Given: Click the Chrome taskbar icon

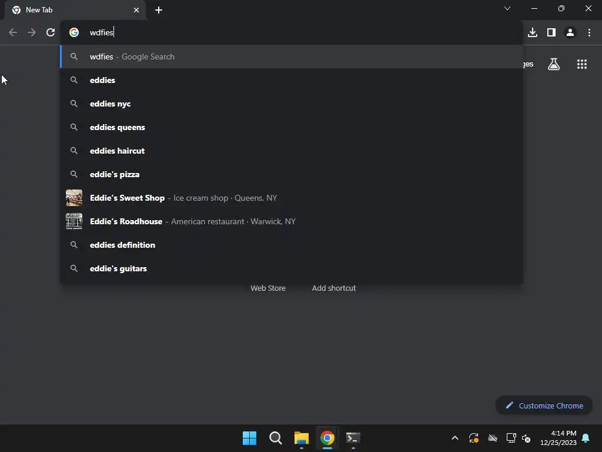Looking at the screenshot, I should 327,438.
